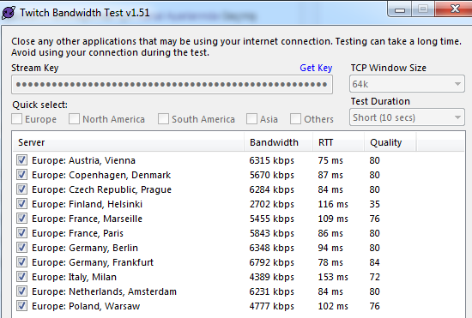Select the 'Europe: Germany, Frankfurt' row text
This screenshot has width=472, height=318.
93,262
